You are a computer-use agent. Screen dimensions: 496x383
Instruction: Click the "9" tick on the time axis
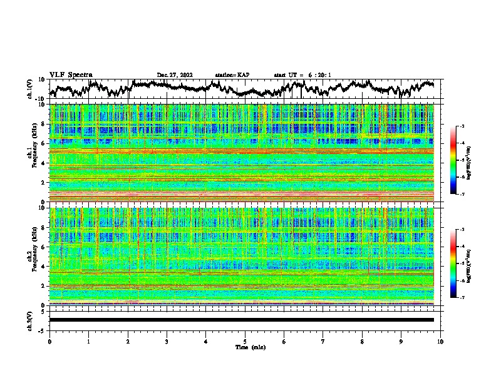401,342
